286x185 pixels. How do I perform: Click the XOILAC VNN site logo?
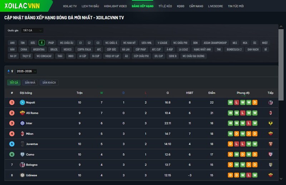[x=22, y=6]
